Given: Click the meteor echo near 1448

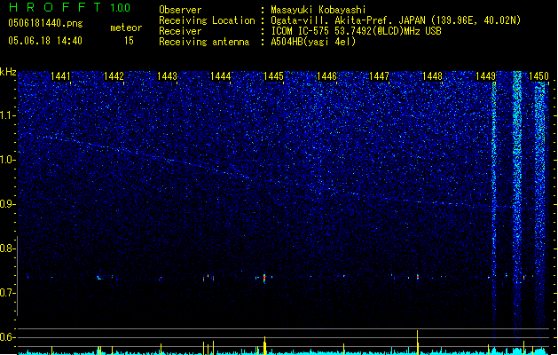Looking at the screenshot, I should (x=418, y=277).
